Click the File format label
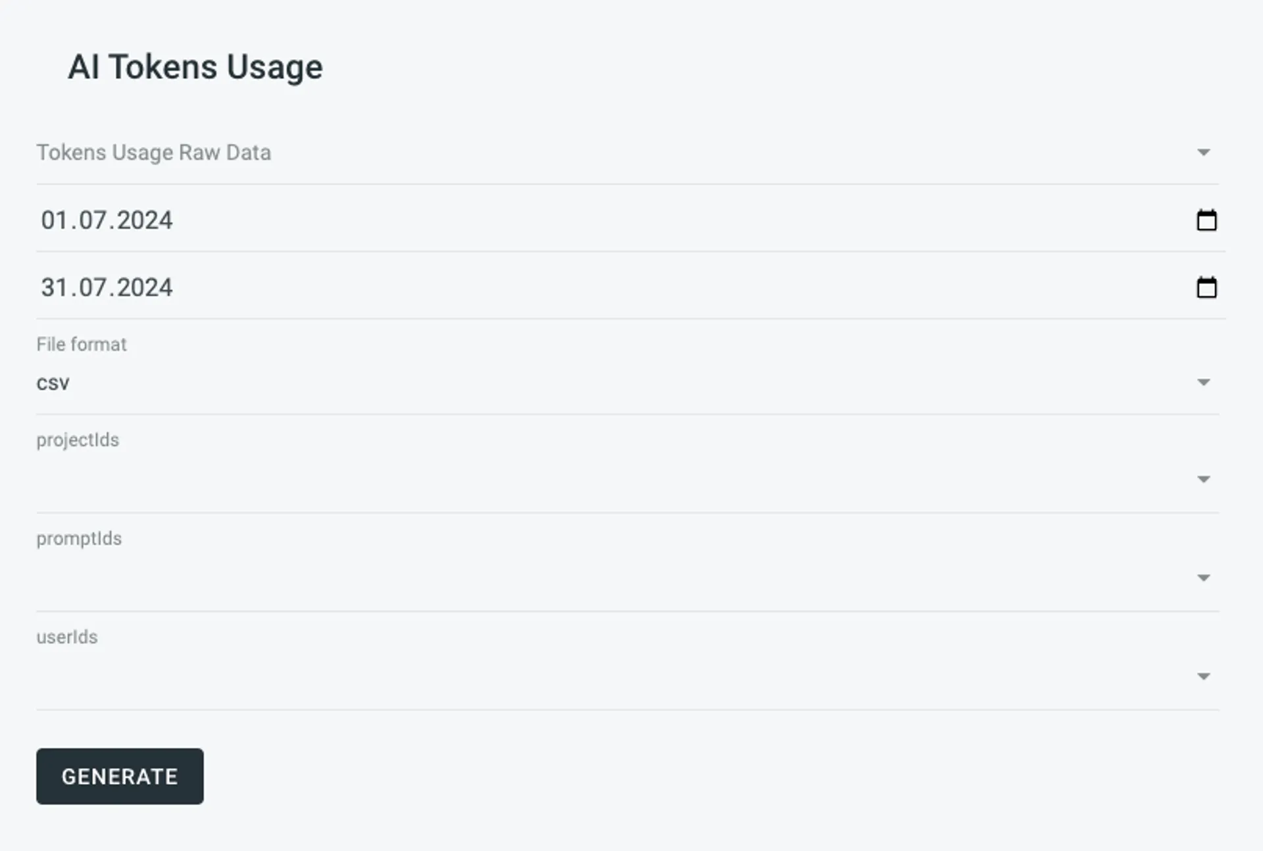Screen dimensions: 1263x851 click(x=81, y=345)
